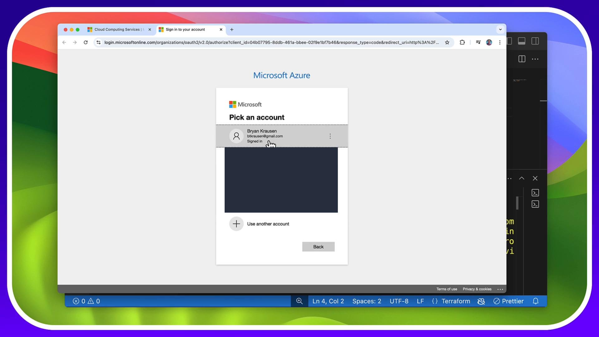Click the address bar URL
The height and width of the screenshot is (337, 599).
coord(271,42)
